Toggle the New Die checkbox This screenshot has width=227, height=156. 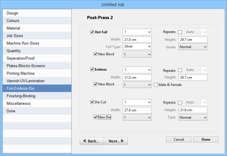[x=95, y=117]
